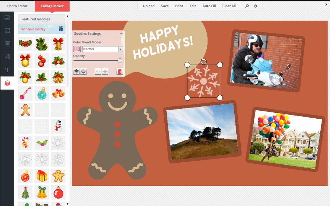330x206 pixels.
Task: Add the yellow gift box goodie
Action: [42, 176]
